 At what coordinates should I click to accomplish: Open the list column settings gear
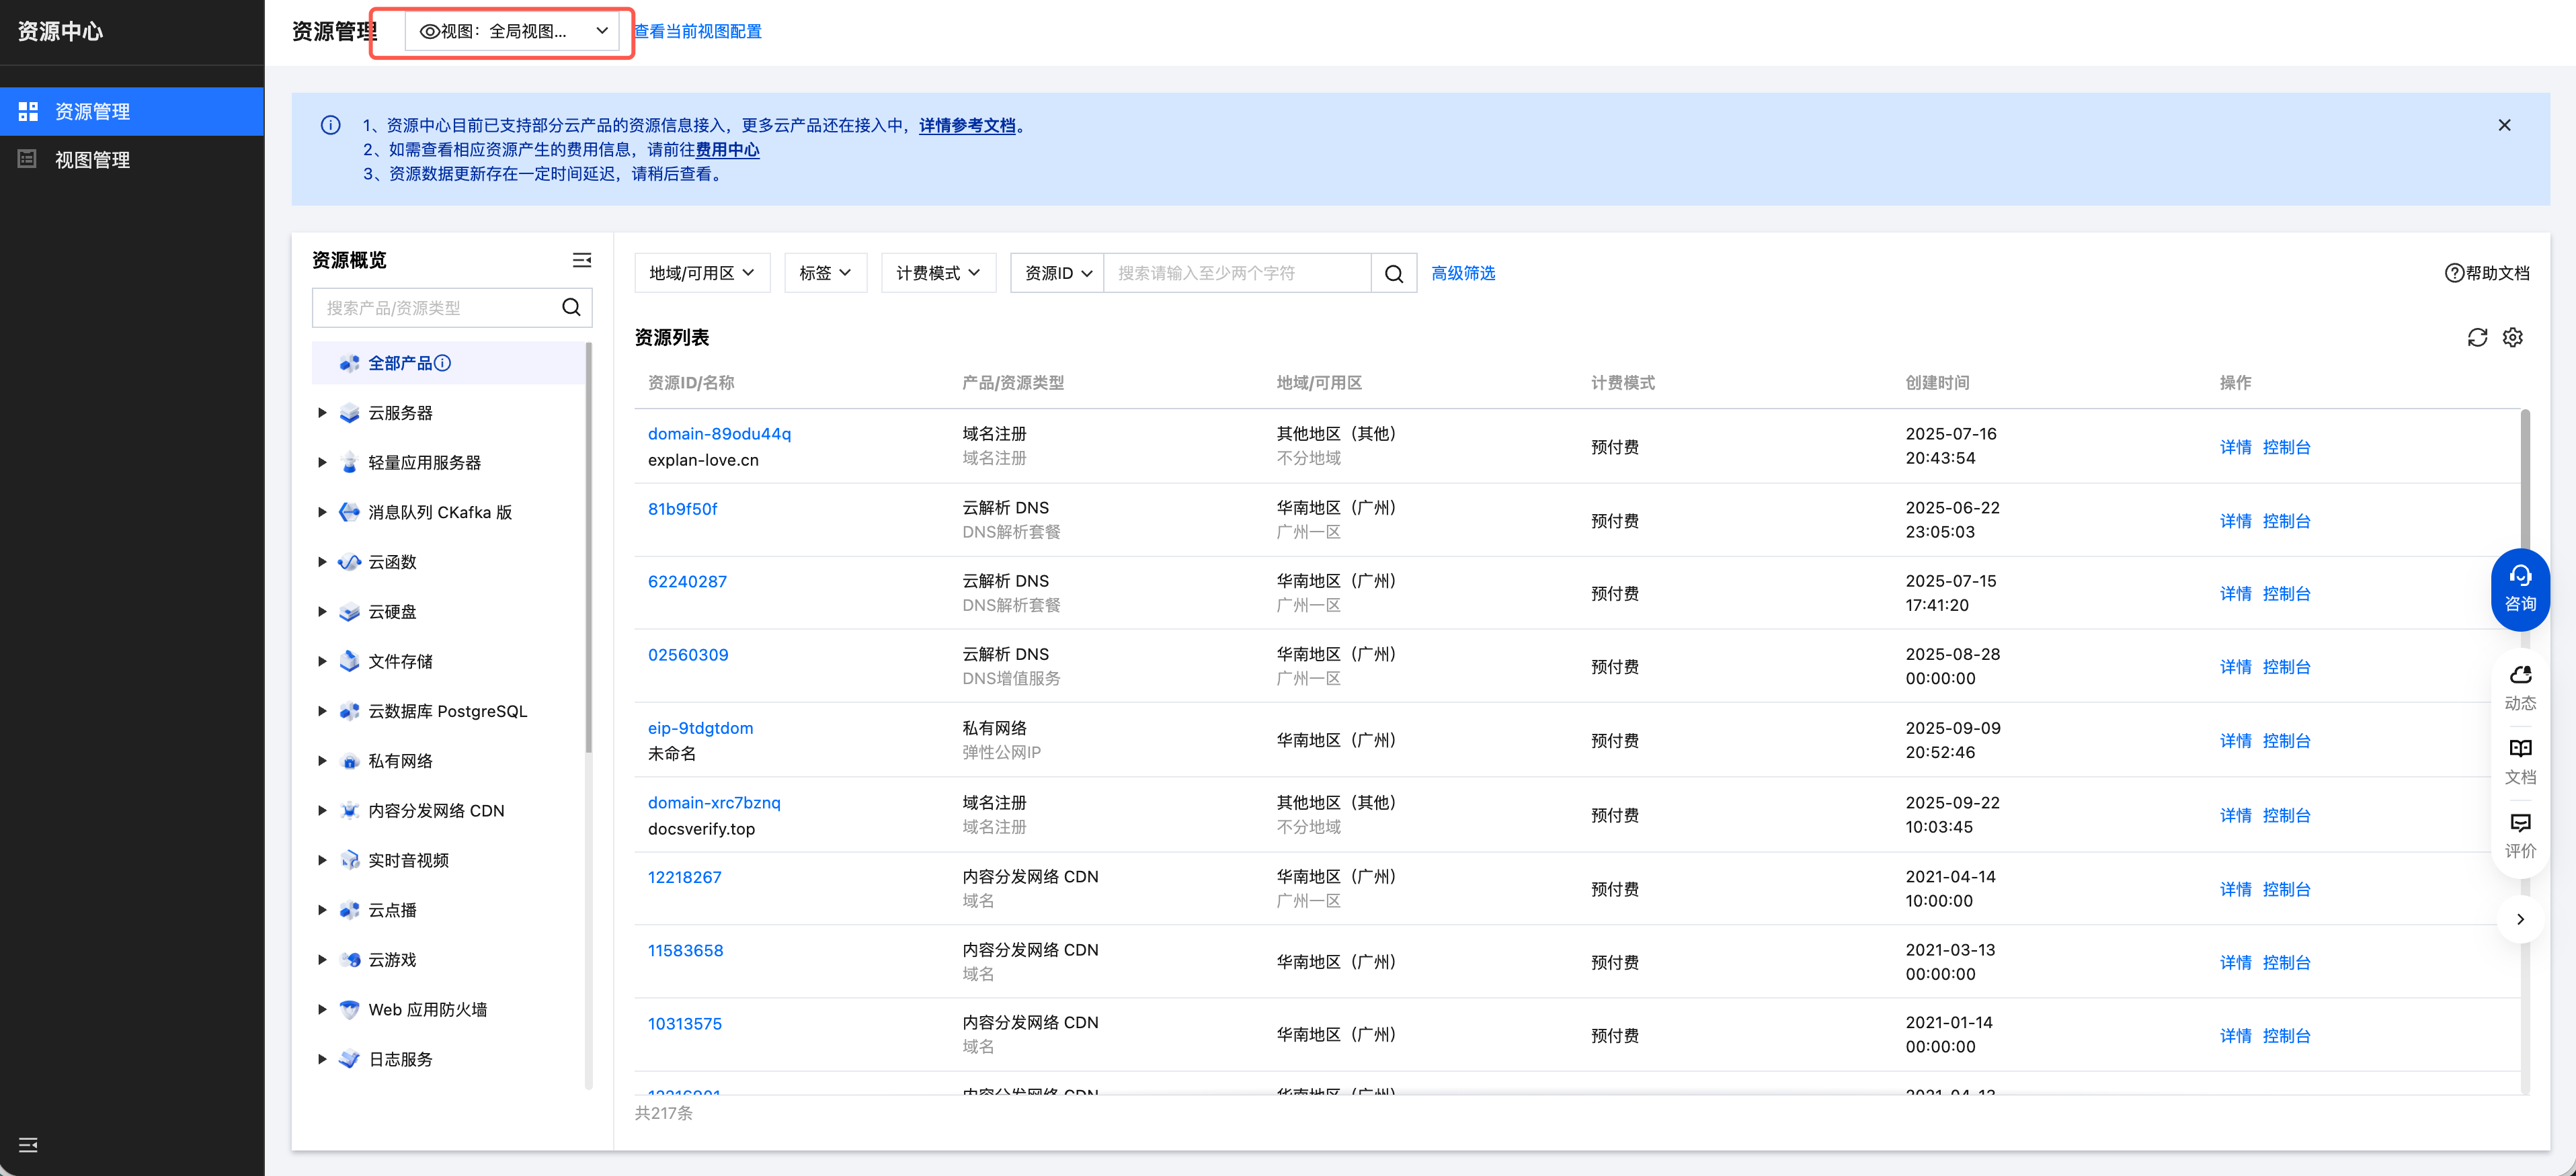pos(2512,338)
